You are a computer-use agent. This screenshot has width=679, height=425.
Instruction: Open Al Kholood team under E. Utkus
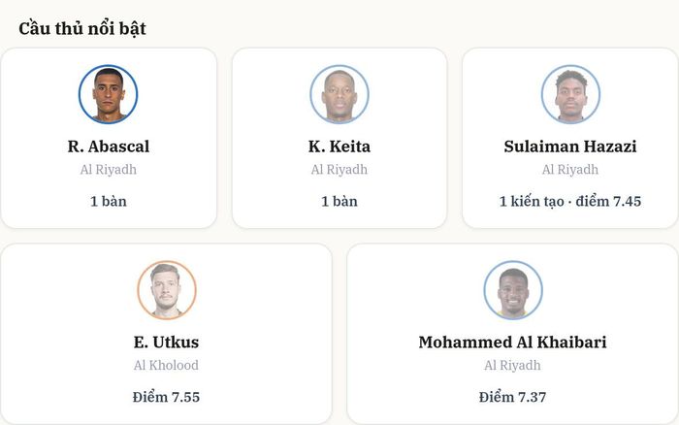coord(166,365)
